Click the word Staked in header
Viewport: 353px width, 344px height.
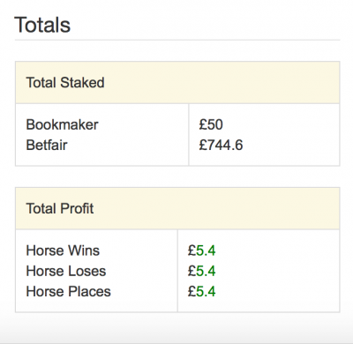pos(82,83)
